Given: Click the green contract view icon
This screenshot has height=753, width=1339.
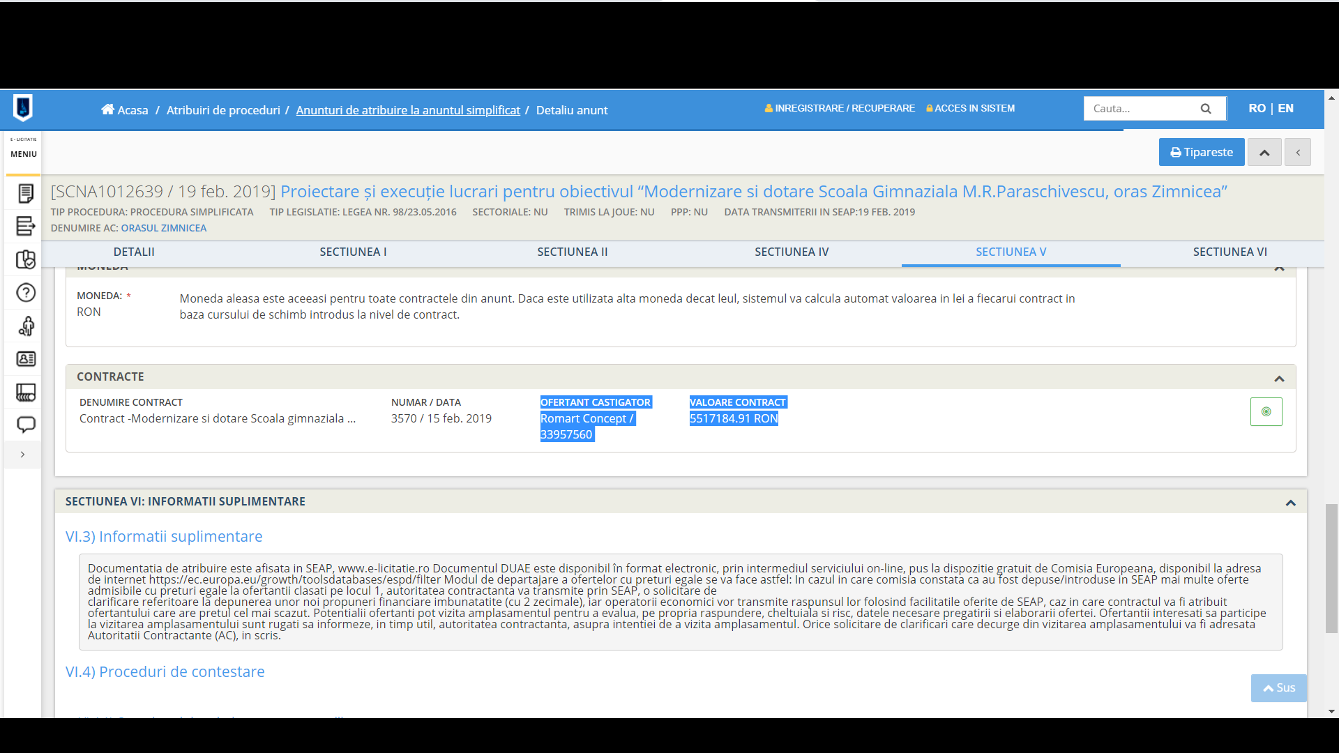Looking at the screenshot, I should (x=1266, y=412).
